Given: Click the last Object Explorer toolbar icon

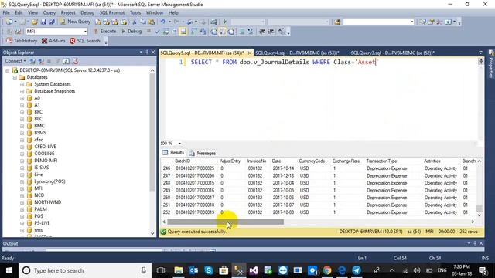Looking at the screenshot, I should (75, 61).
